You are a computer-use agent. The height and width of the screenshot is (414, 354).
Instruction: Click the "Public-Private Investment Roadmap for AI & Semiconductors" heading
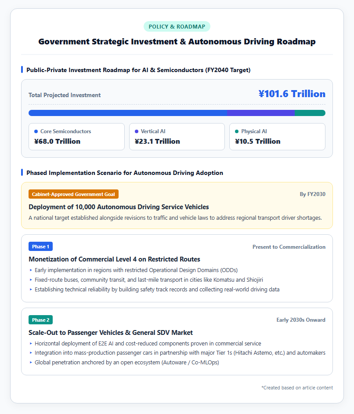pyautogui.click(x=138, y=70)
